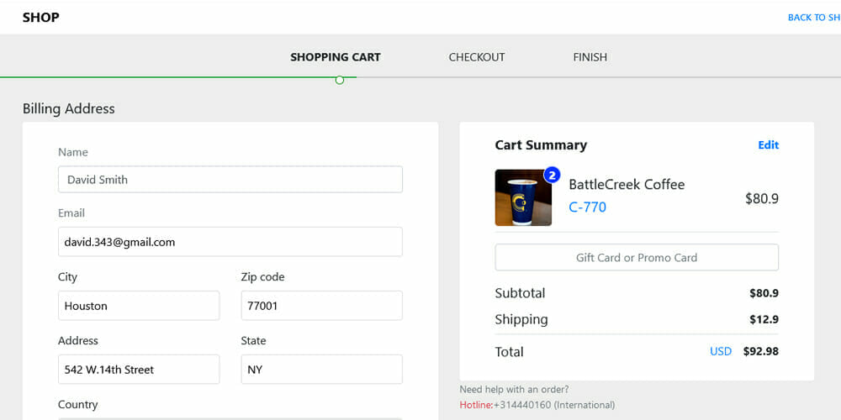This screenshot has height=420, width=841.
Task: Click the progress step circle marker
Action: coord(340,80)
